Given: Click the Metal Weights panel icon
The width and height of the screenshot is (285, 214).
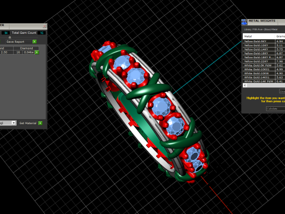Looking at the screenshot, I should [244, 22].
